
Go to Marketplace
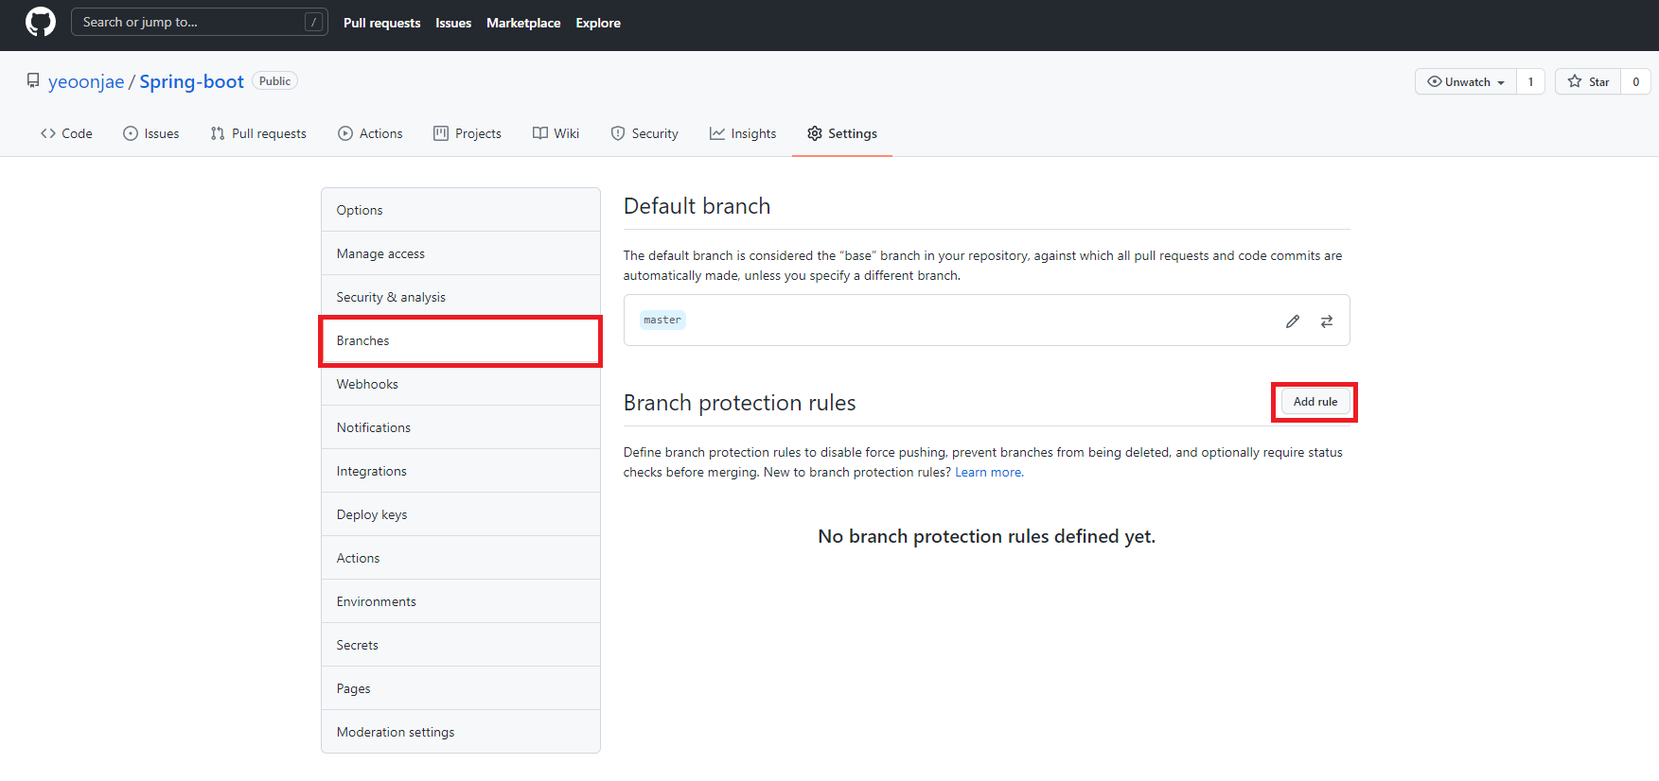click(523, 23)
